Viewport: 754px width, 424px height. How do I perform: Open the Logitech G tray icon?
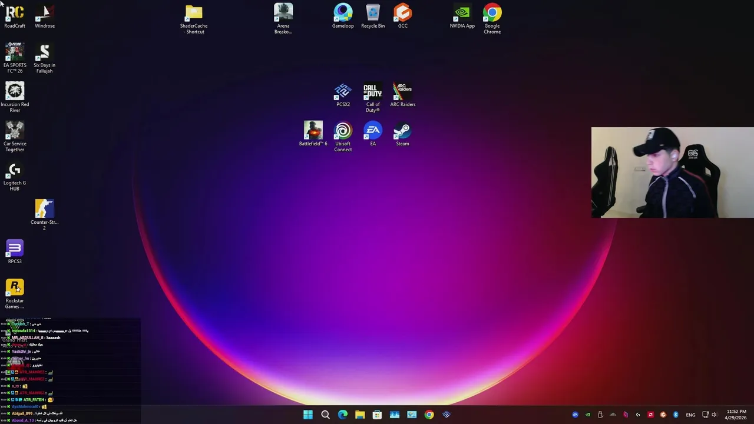[638, 415]
